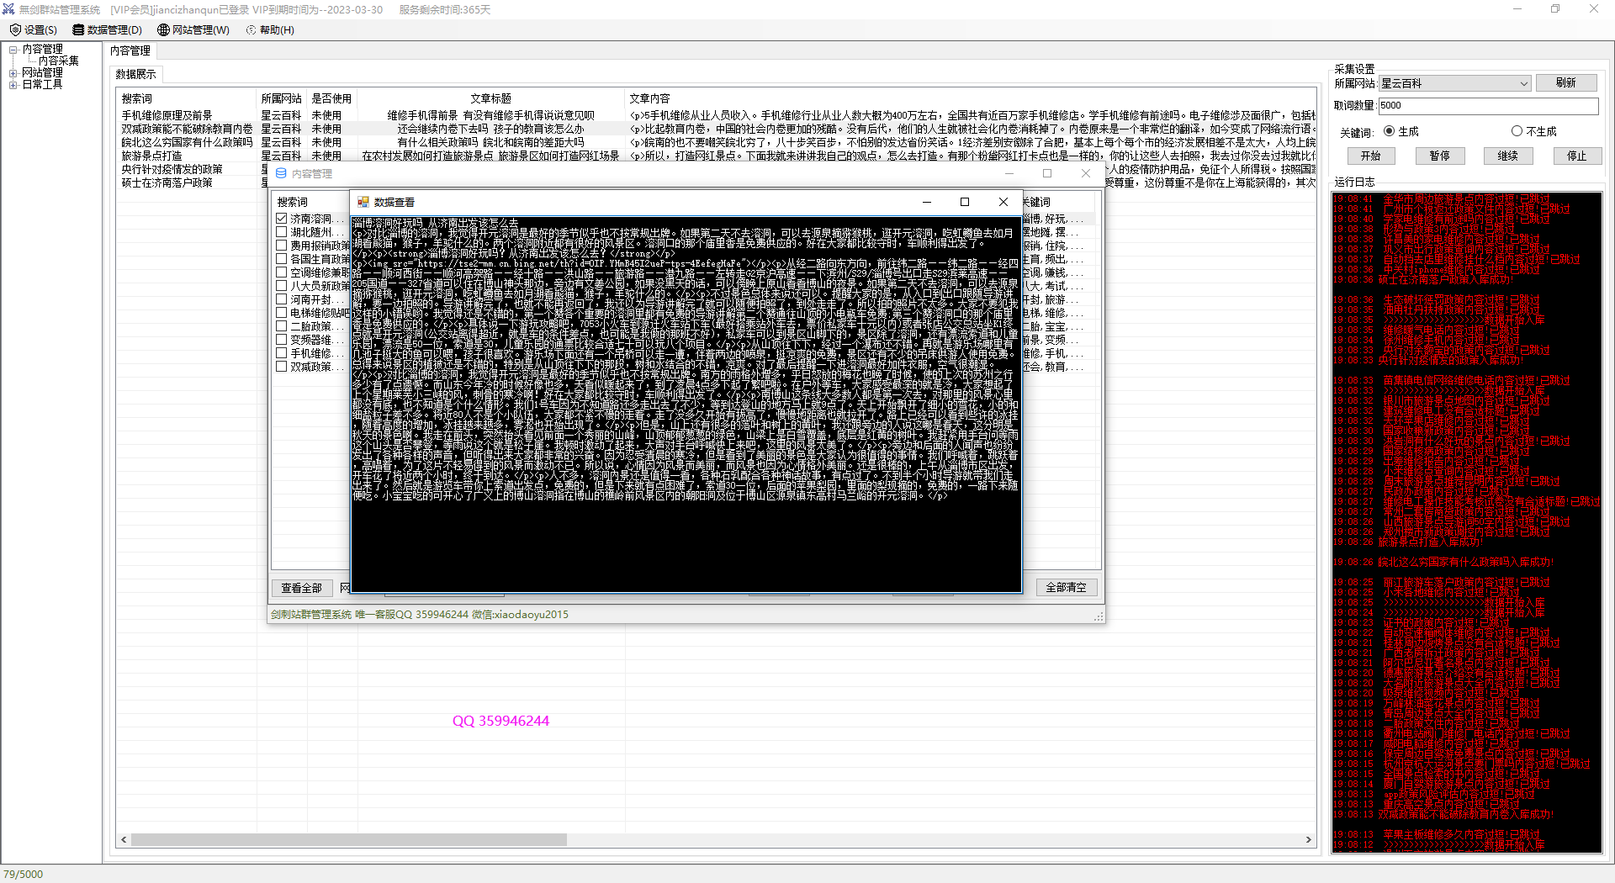Minimize the 内容管理 dialog
This screenshot has height=883, width=1615.
click(x=1009, y=173)
